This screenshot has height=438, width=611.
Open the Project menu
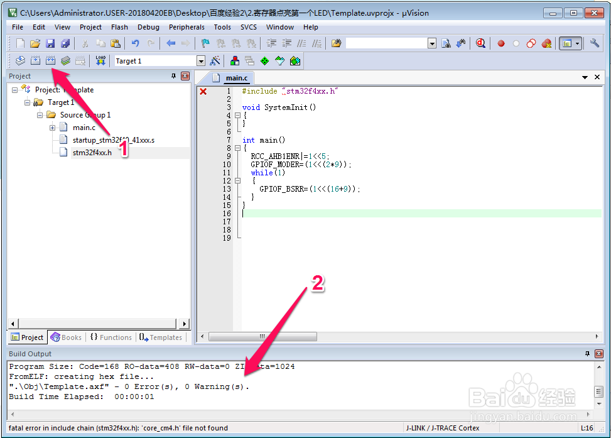pyautogui.click(x=90, y=27)
